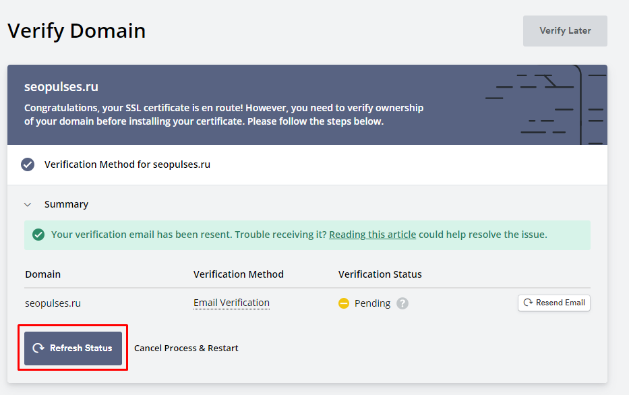Click Resend Email button
This screenshot has height=395, width=629.
point(554,303)
